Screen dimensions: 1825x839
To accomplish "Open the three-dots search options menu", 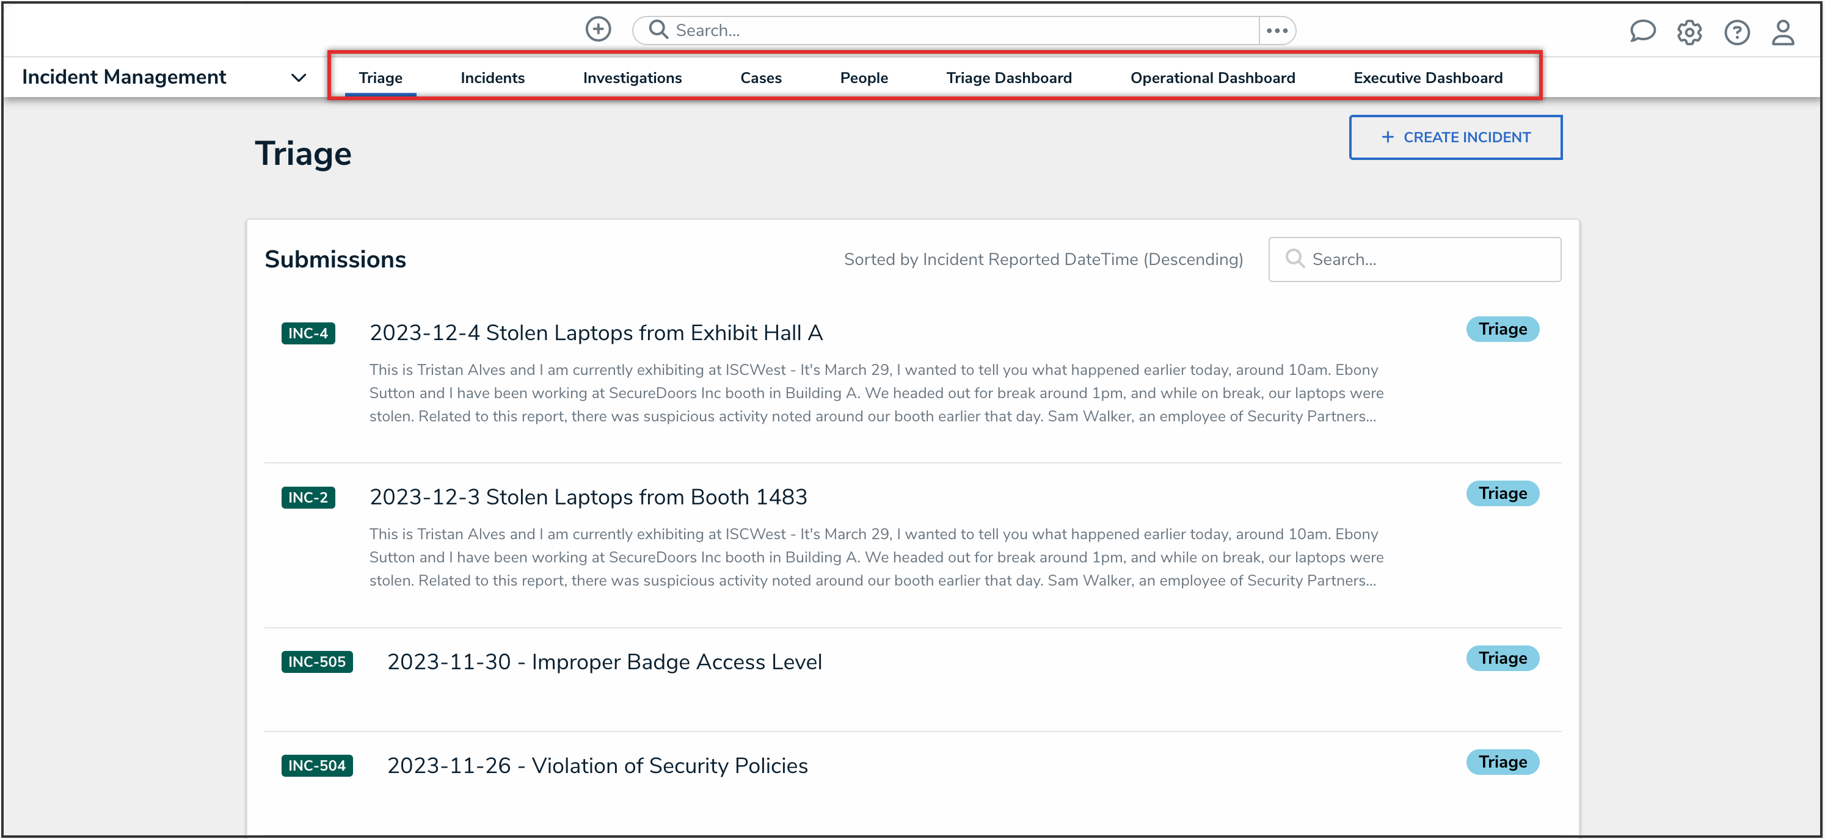I will click(1277, 31).
